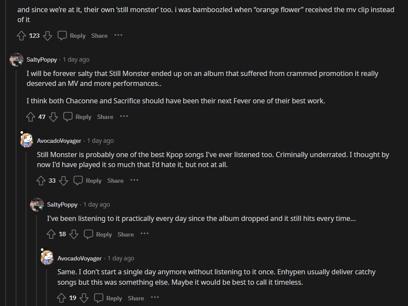Open SaltyPoppy's profile from top comment username

[x=42, y=59]
